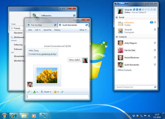This screenshot has width=165, height=119.
Task: Click the Foursquare map pin avatar
Action: [x=120, y=31]
